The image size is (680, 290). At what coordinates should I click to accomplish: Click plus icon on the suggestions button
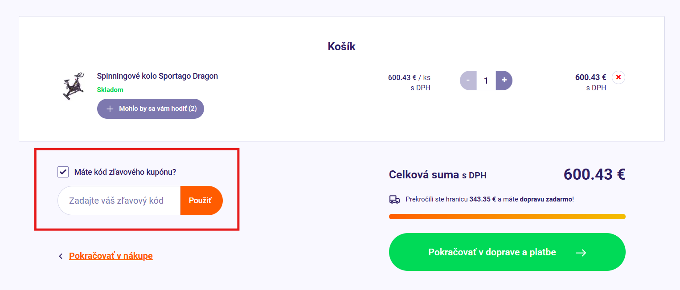(x=110, y=109)
